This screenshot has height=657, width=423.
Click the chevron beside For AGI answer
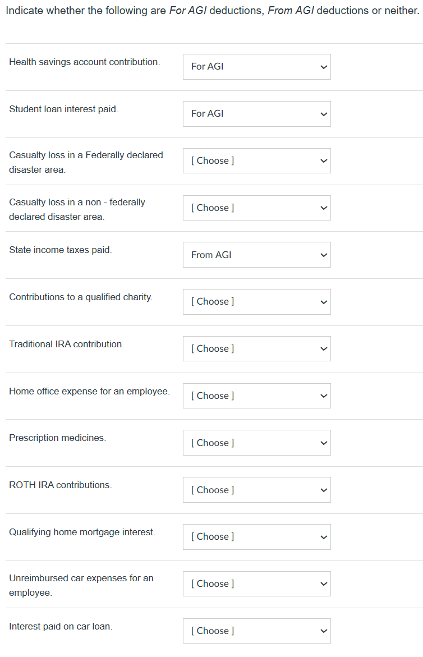click(323, 67)
